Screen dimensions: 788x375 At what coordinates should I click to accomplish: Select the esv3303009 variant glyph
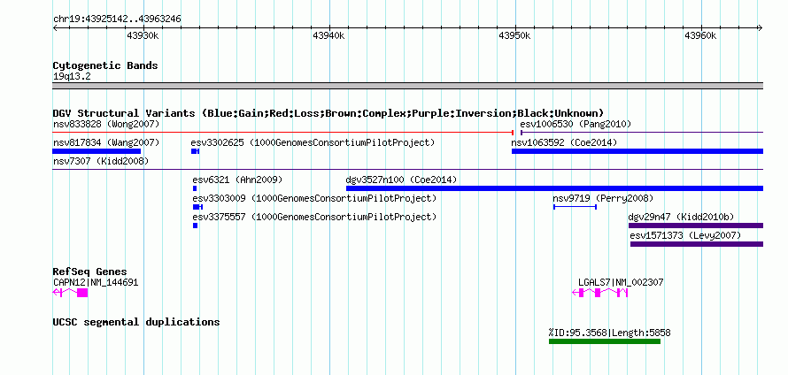[197, 207]
